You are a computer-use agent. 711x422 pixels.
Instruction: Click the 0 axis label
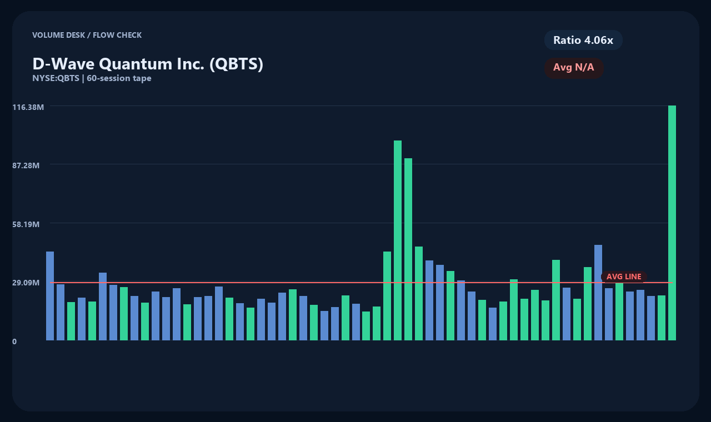tap(14, 341)
